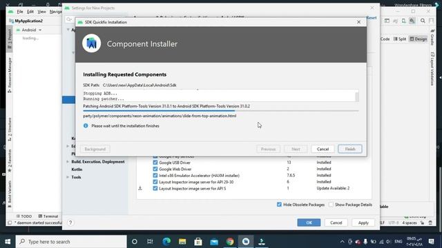442x248 pixels.
Task: Open Resource Manager side tab
Action: click(x=9, y=75)
